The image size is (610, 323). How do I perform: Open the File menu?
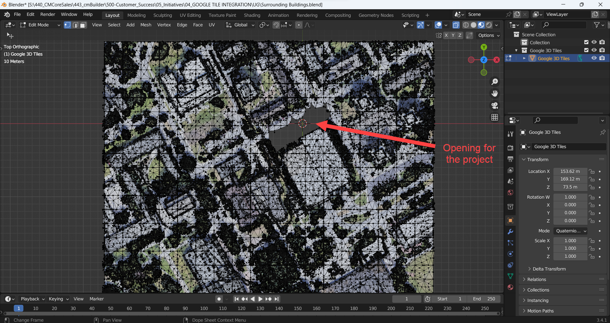tap(17, 15)
